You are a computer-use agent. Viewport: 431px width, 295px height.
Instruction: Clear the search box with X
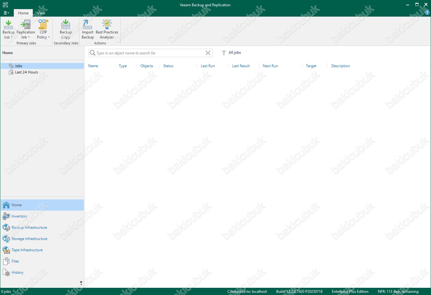[x=208, y=53]
